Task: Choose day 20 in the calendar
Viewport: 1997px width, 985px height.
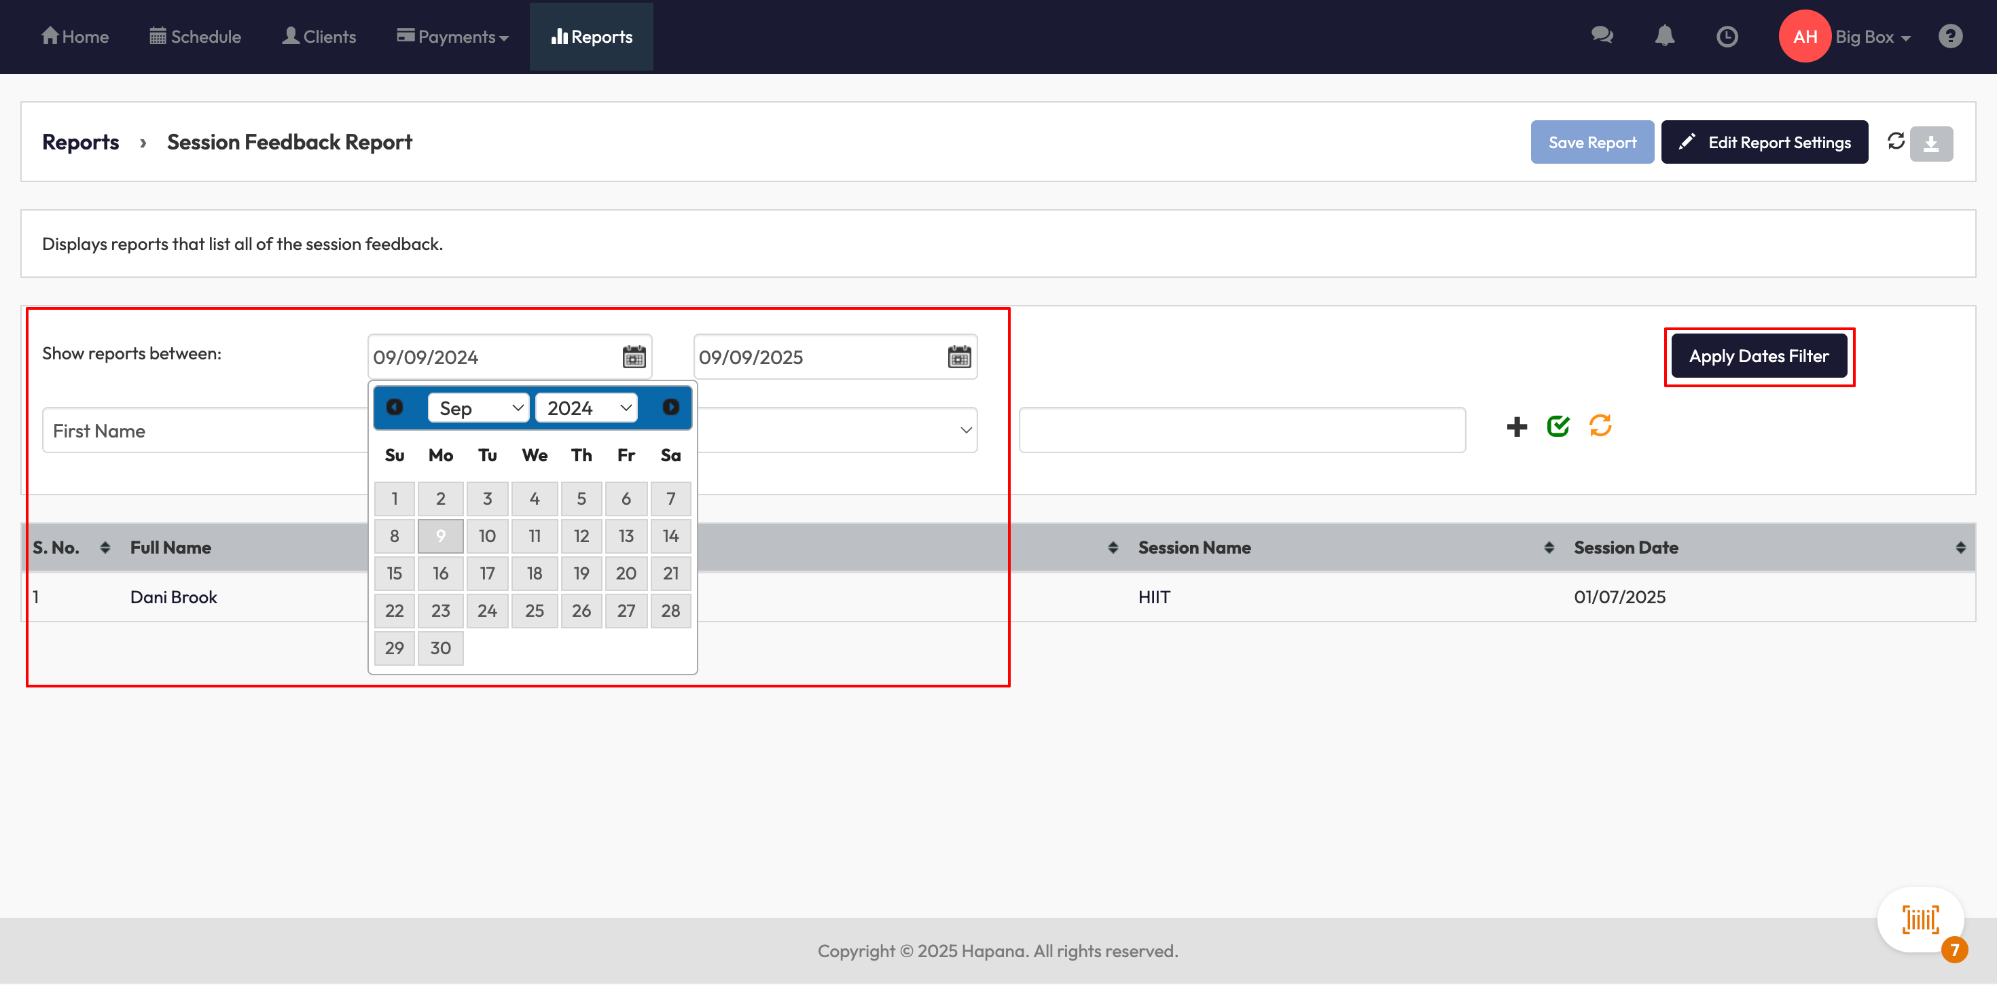Action: click(626, 573)
